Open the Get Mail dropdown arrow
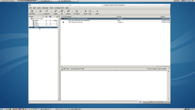This screenshot has width=195, height=110. click(x=36, y=12)
